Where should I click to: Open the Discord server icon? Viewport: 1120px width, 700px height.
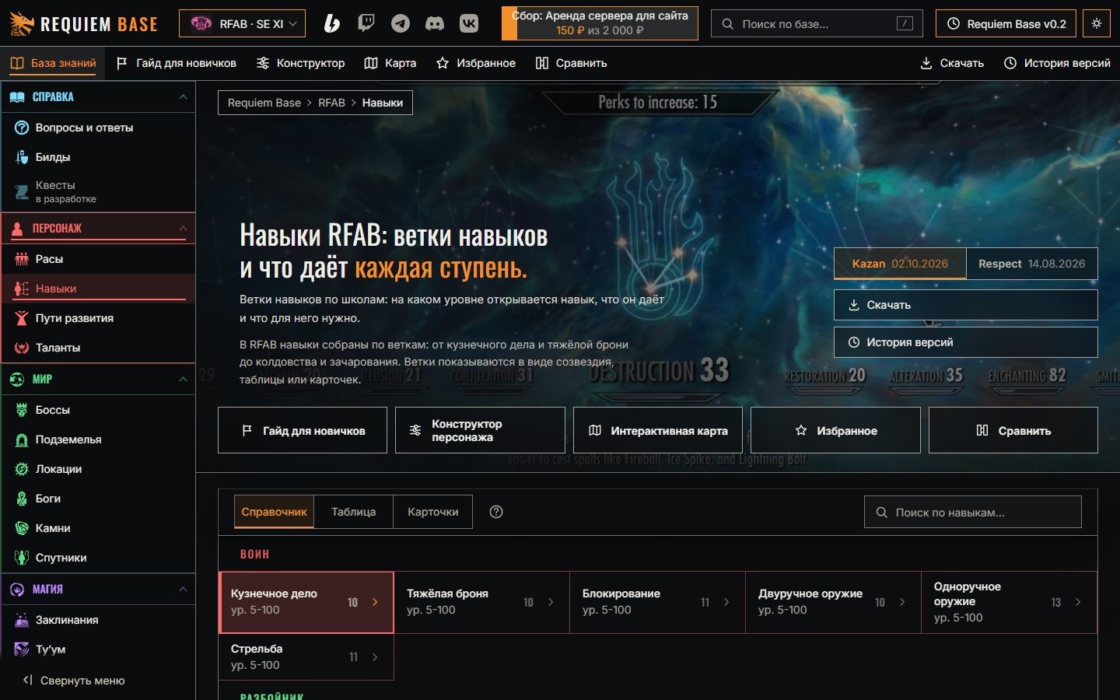pyautogui.click(x=435, y=23)
